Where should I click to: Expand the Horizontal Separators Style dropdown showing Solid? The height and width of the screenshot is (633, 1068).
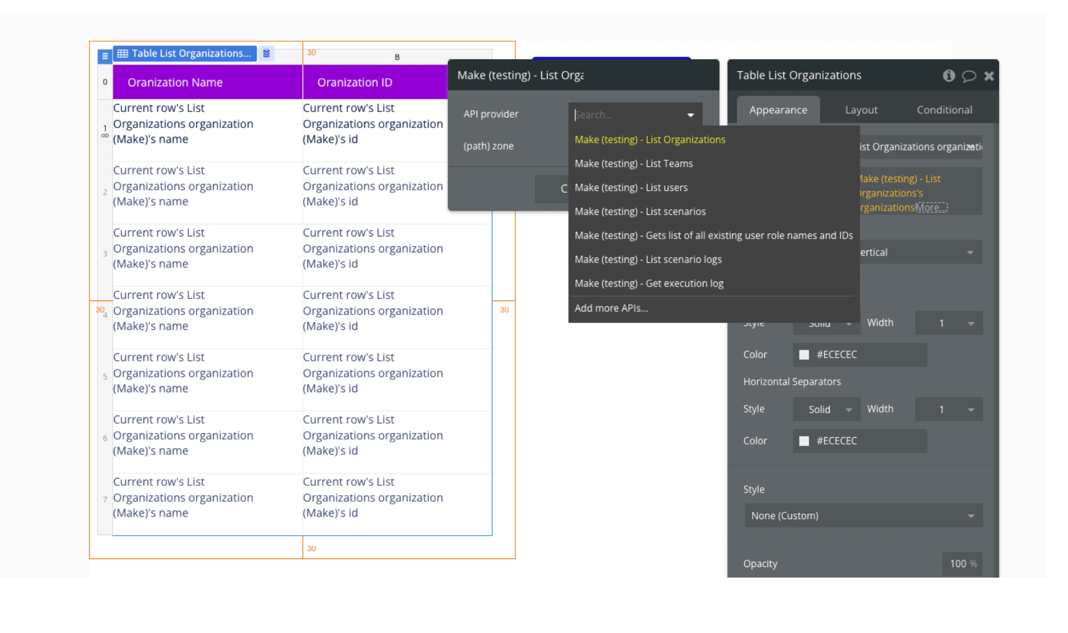tap(826, 409)
